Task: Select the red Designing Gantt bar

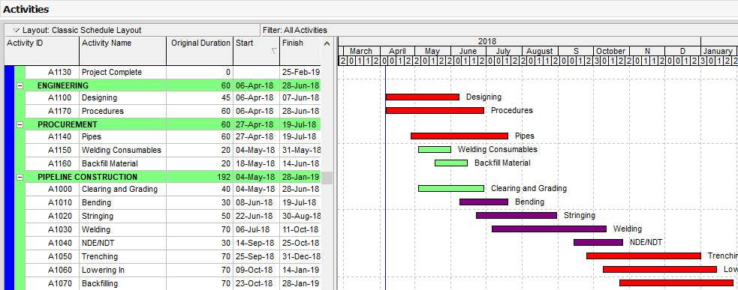Action: click(423, 97)
